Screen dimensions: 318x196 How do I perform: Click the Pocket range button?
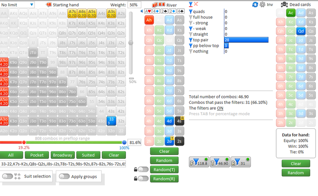tap(37, 155)
